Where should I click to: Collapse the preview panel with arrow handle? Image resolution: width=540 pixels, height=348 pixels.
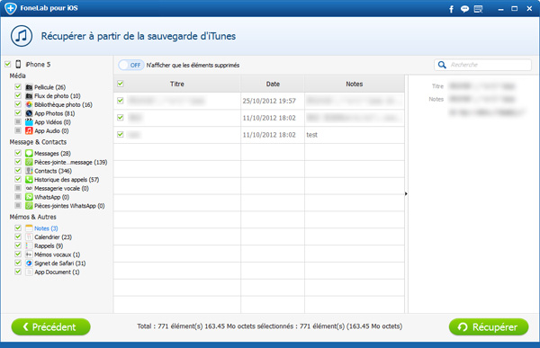pyautogui.click(x=406, y=194)
